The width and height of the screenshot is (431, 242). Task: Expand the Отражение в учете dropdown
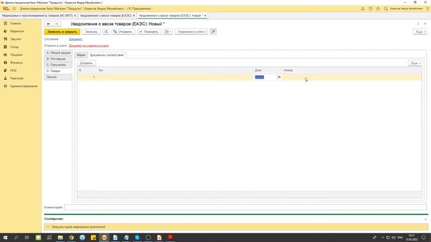pyautogui.click(x=191, y=32)
